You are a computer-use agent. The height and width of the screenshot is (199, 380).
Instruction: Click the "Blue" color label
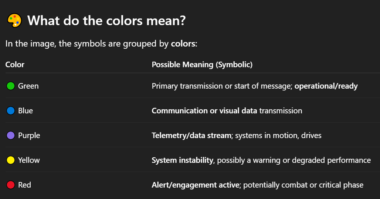[26, 111]
